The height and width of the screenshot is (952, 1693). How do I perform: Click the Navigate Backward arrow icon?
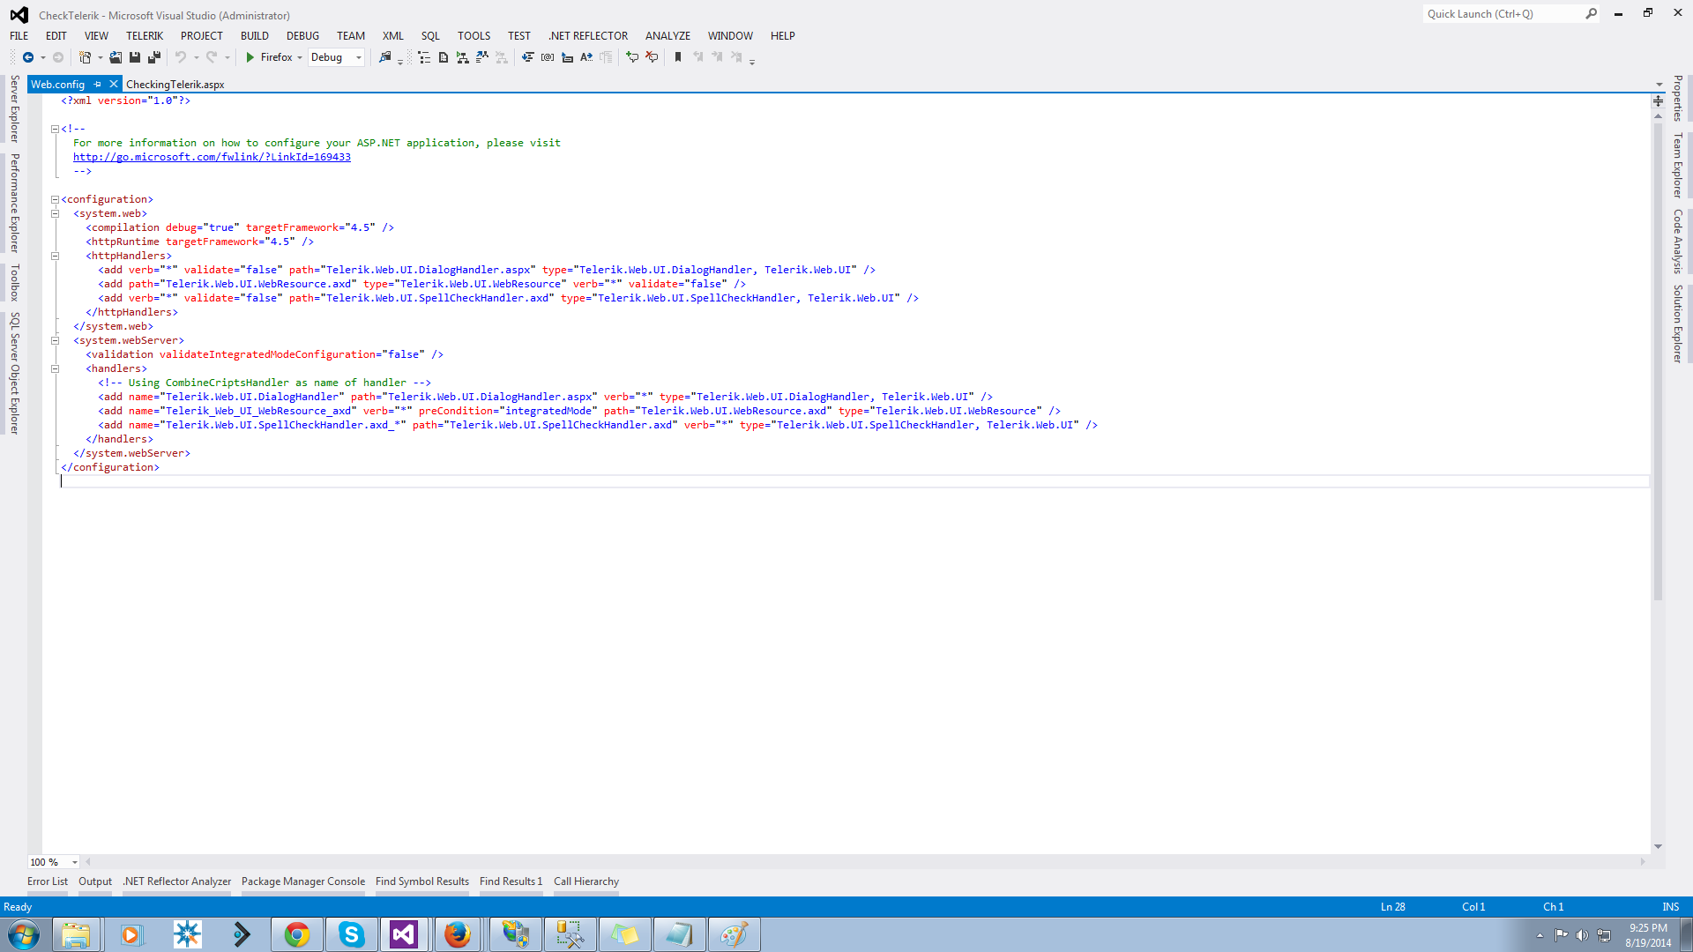tap(28, 57)
